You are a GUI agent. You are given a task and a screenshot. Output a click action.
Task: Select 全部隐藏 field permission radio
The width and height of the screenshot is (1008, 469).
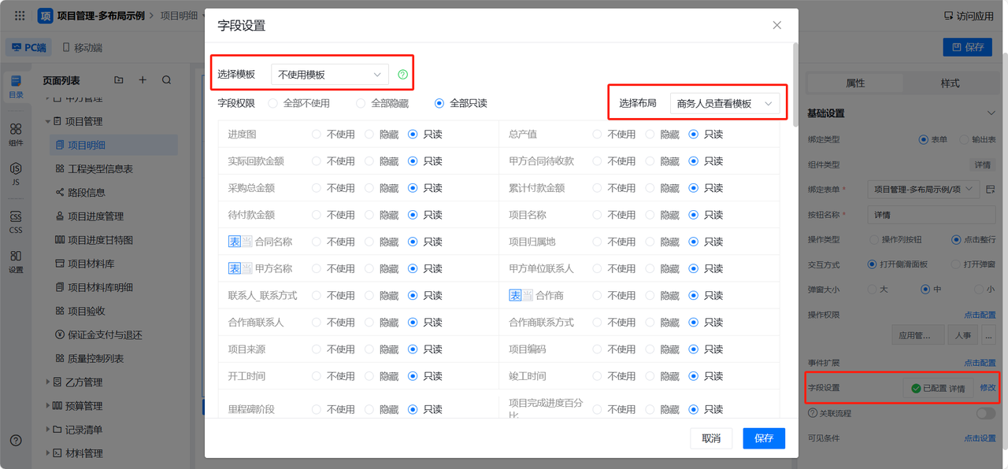click(361, 103)
